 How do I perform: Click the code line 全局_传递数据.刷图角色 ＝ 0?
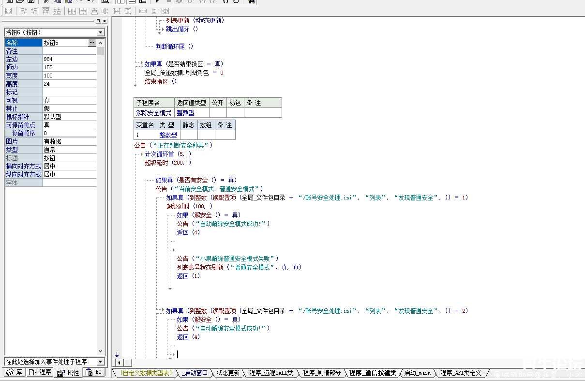pyautogui.click(x=184, y=73)
